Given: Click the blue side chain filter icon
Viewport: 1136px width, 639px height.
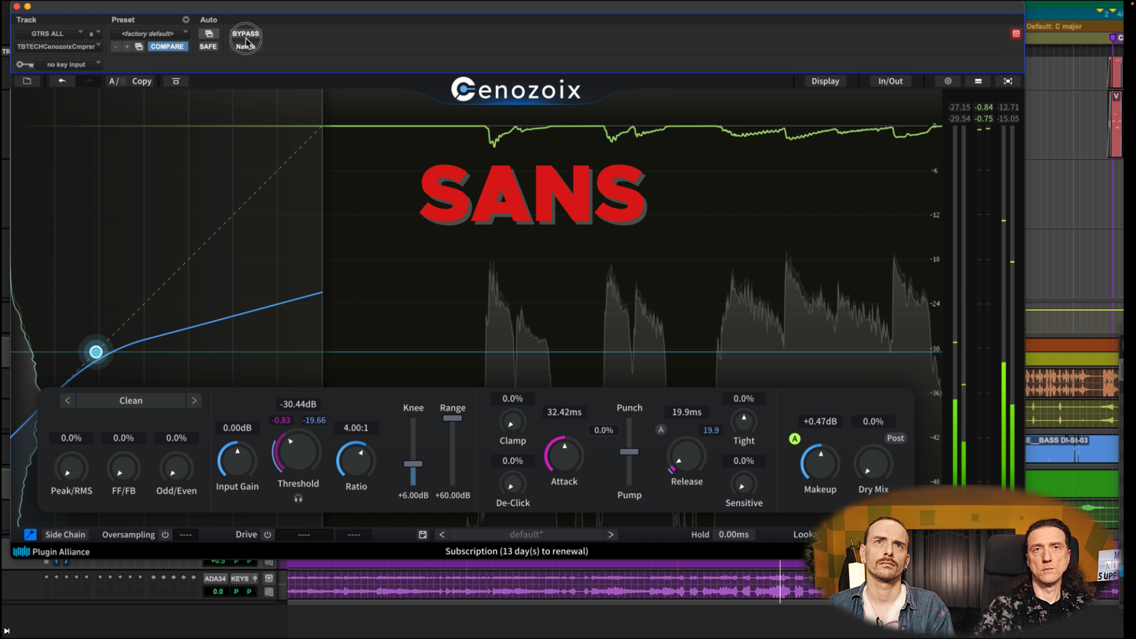Looking at the screenshot, I should (30, 535).
